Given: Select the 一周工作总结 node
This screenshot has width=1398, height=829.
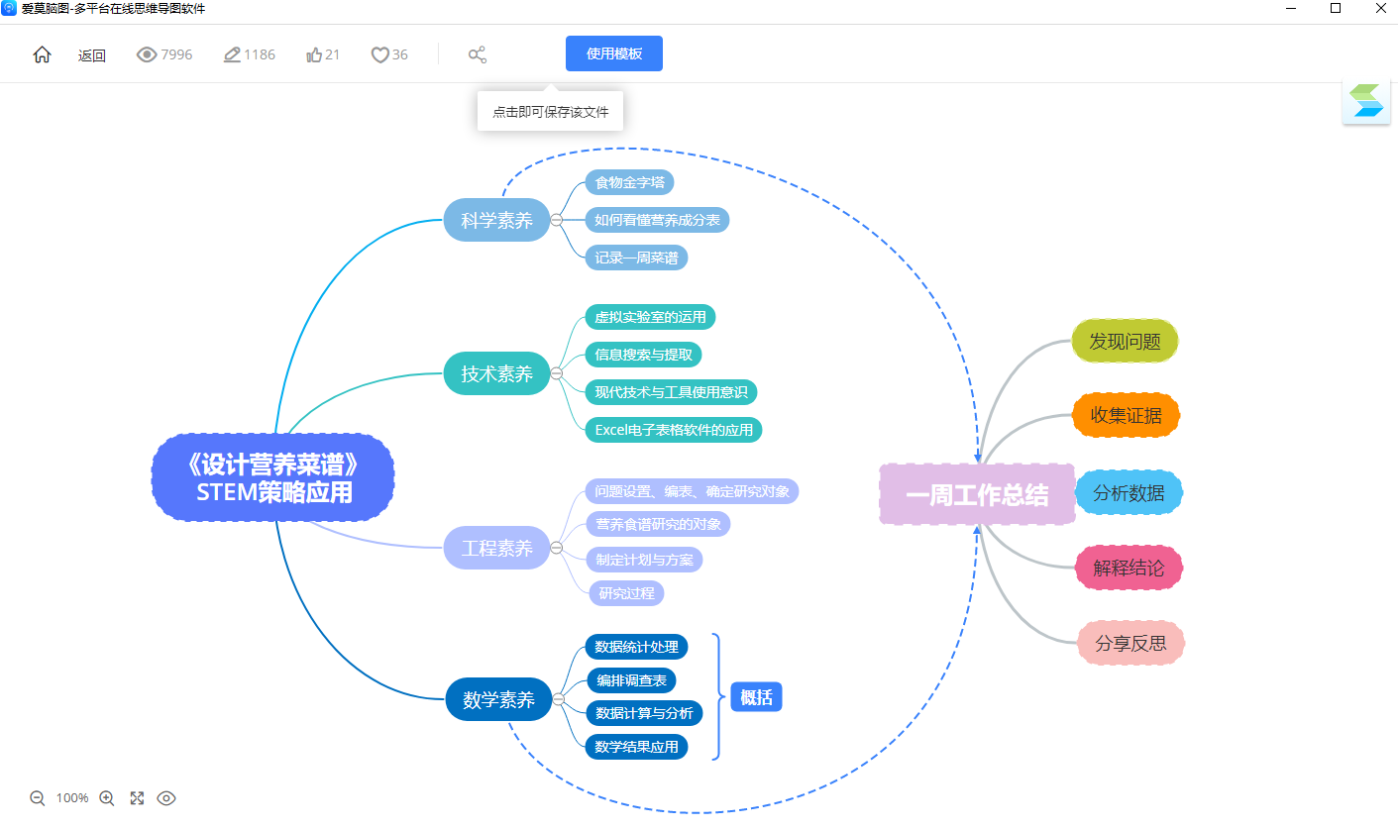Looking at the screenshot, I should click(x=977, y=494).
